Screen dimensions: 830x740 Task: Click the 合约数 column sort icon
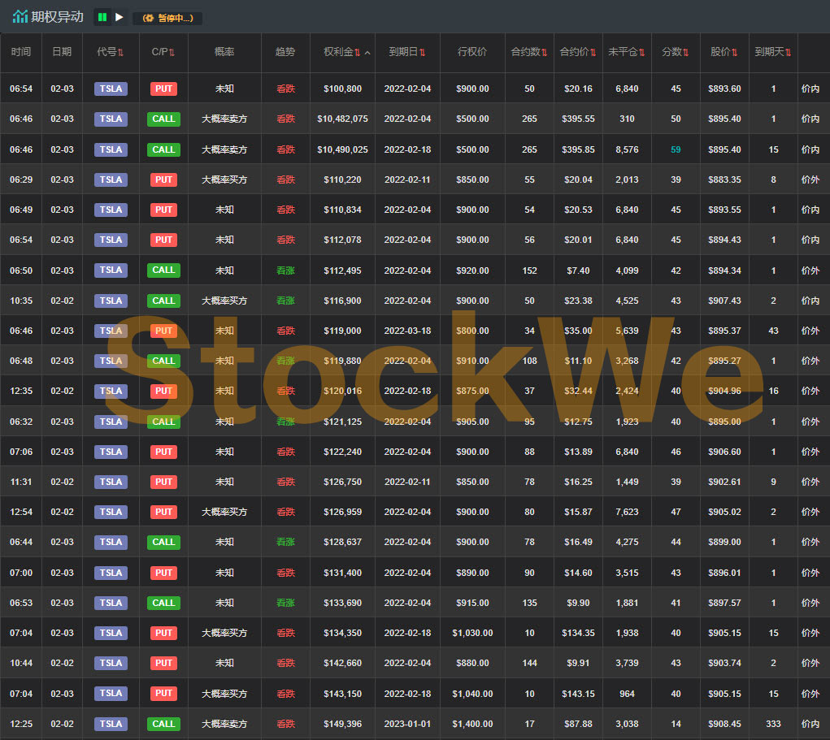pos(544,52)
